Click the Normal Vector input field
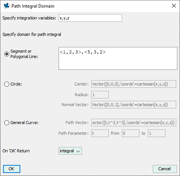Viewport: 180px width, 176px height. tap(134, 105)
